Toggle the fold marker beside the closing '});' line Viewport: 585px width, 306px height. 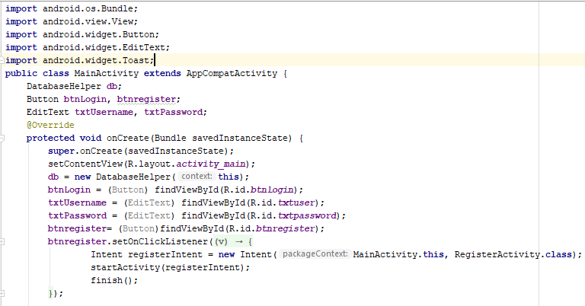pos(2,294)
